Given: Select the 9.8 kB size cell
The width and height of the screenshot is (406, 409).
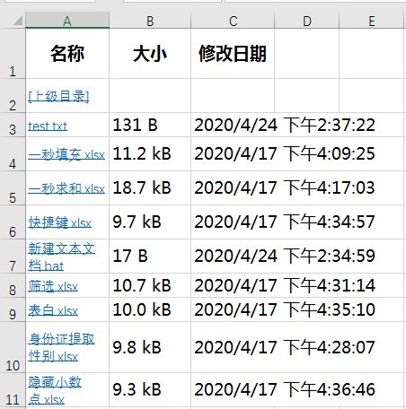Looking at the screenshot, I should (x=150, y=347).
